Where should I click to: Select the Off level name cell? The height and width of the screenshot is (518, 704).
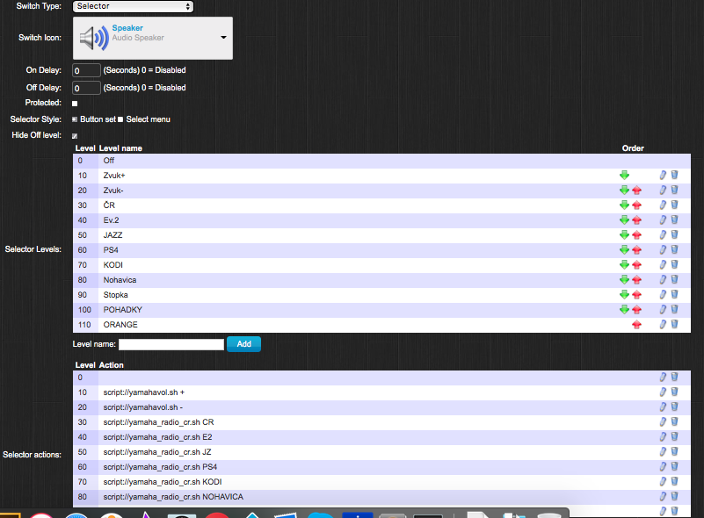(109, 161)
